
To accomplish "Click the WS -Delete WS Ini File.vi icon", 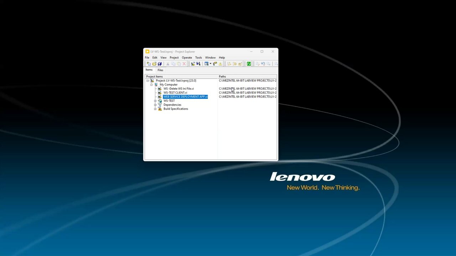I will pos(160,89).
